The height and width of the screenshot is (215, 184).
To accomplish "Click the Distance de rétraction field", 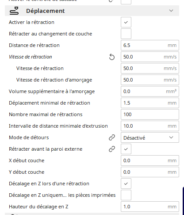I will pos(150,45).
